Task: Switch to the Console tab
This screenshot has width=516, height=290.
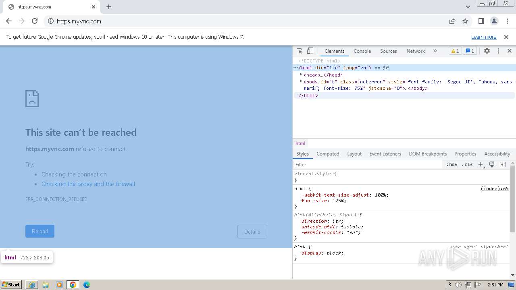Action: pos(362,51)
